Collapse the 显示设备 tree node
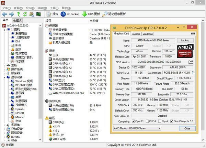The height and width of the screenshot is (148, 206). click(x=4, y=77)
